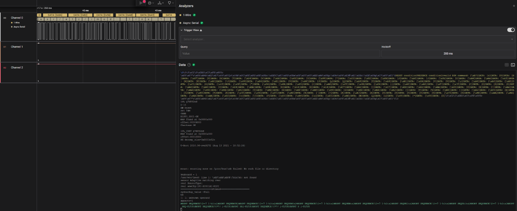The width and height of the screenshot is (517, 211).
Task: Click the Async Serial color square in Analyzers
Action: (x=180, y=23)
